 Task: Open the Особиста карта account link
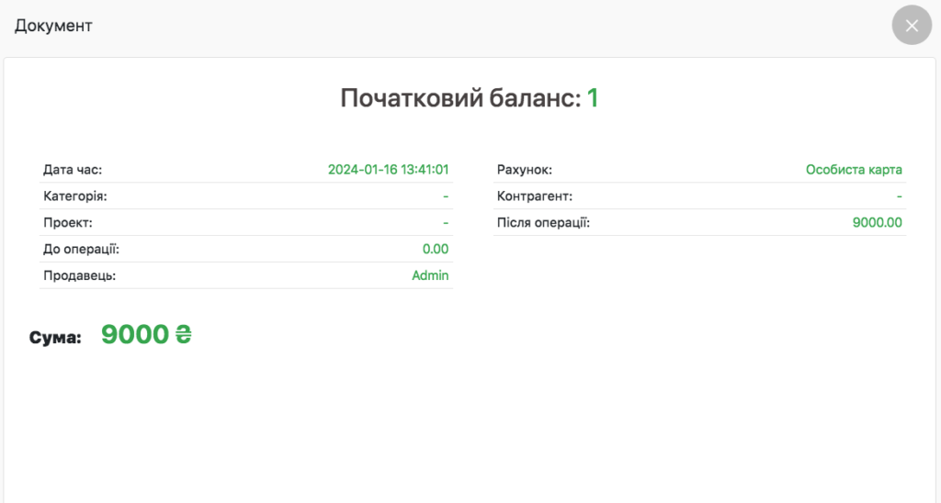pos(854,170)
